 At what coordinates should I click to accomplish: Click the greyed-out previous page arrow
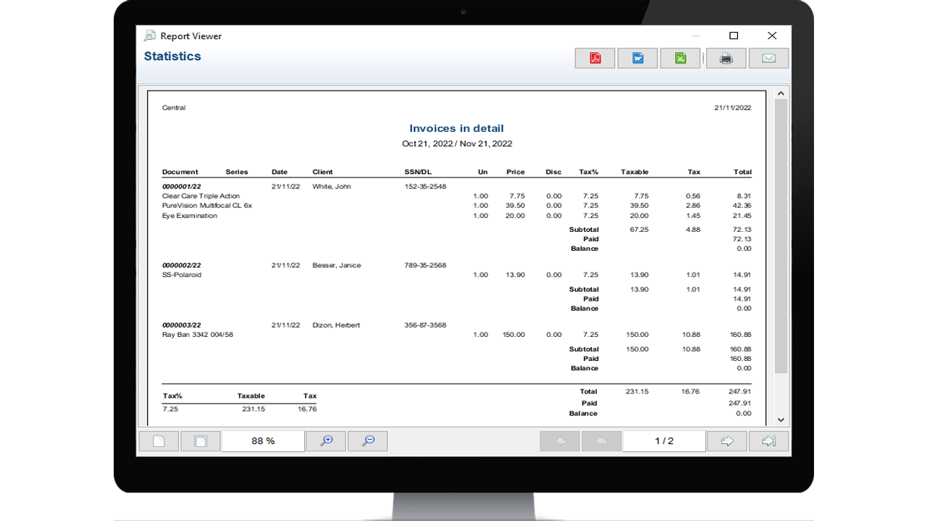coord(601,441)
